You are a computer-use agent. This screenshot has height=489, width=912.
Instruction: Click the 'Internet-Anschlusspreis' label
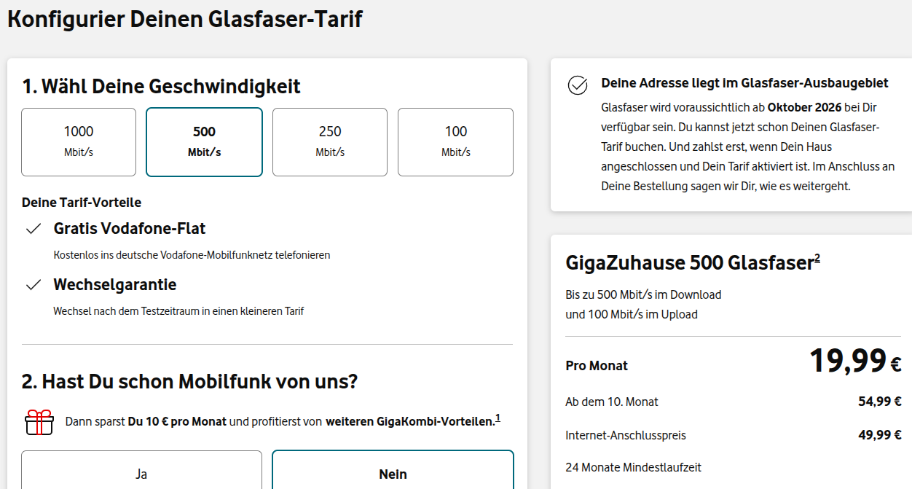[626, 435]
